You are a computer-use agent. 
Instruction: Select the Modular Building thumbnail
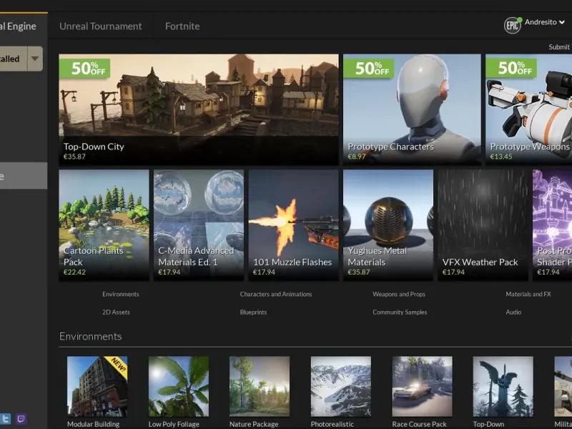tap(97, 386)
